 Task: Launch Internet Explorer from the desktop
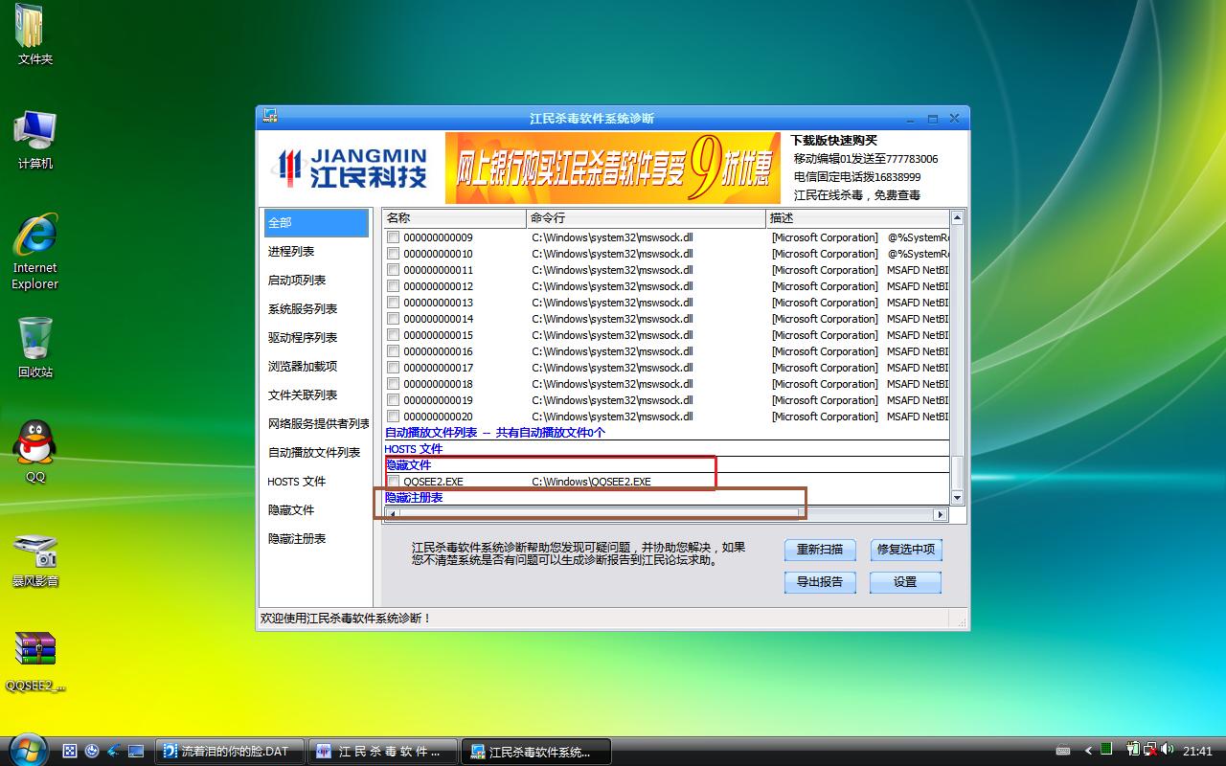(34, 251)
